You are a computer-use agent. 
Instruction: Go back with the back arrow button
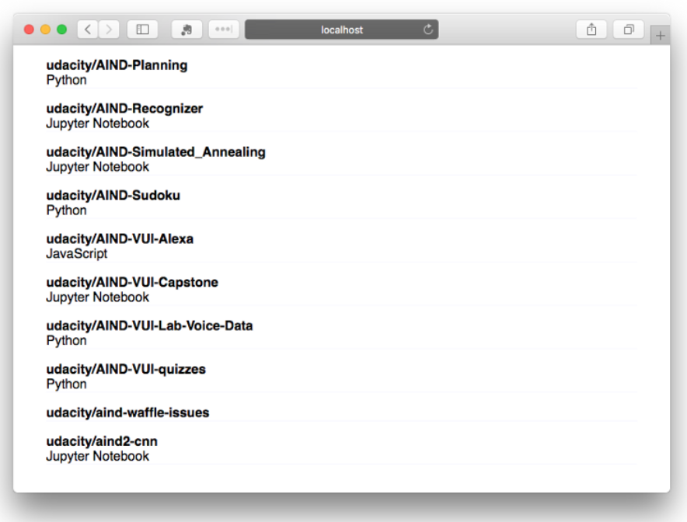tap(88, 30)
